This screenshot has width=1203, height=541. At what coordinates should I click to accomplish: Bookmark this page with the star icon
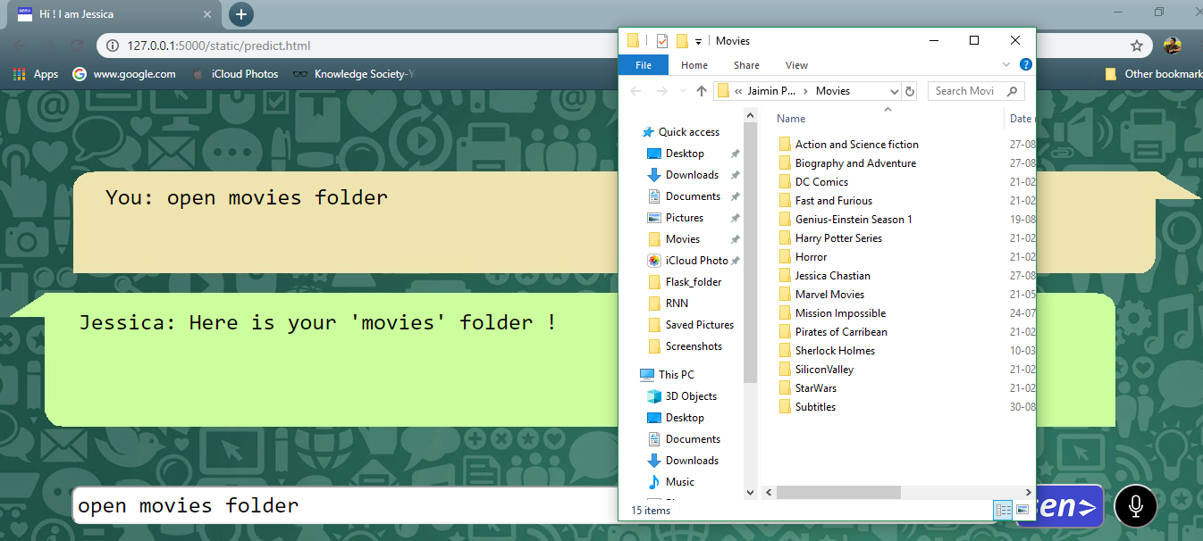1137,46
